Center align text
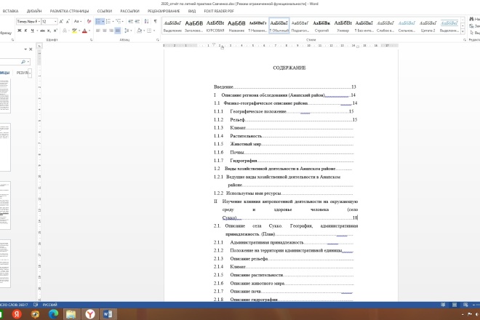The width and height of the screenshot is (480, 320). pyautogui.click(x=105, y=31)
